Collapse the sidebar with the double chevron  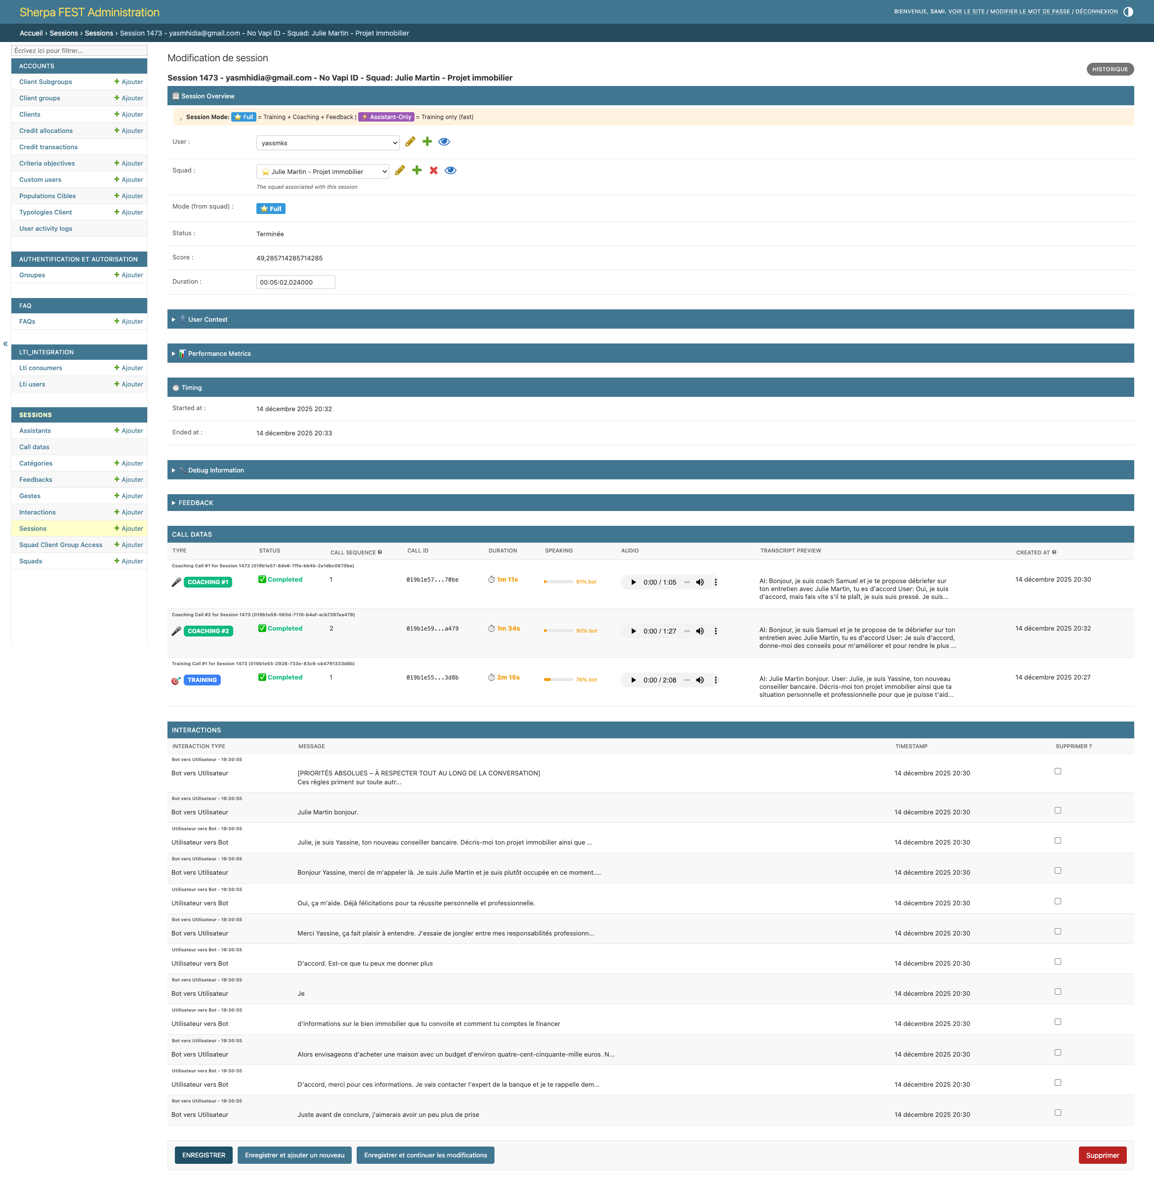tap(5, 343)
